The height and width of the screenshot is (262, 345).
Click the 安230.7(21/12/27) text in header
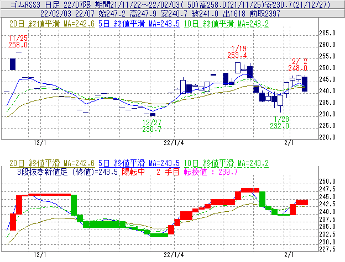(297, 4)
